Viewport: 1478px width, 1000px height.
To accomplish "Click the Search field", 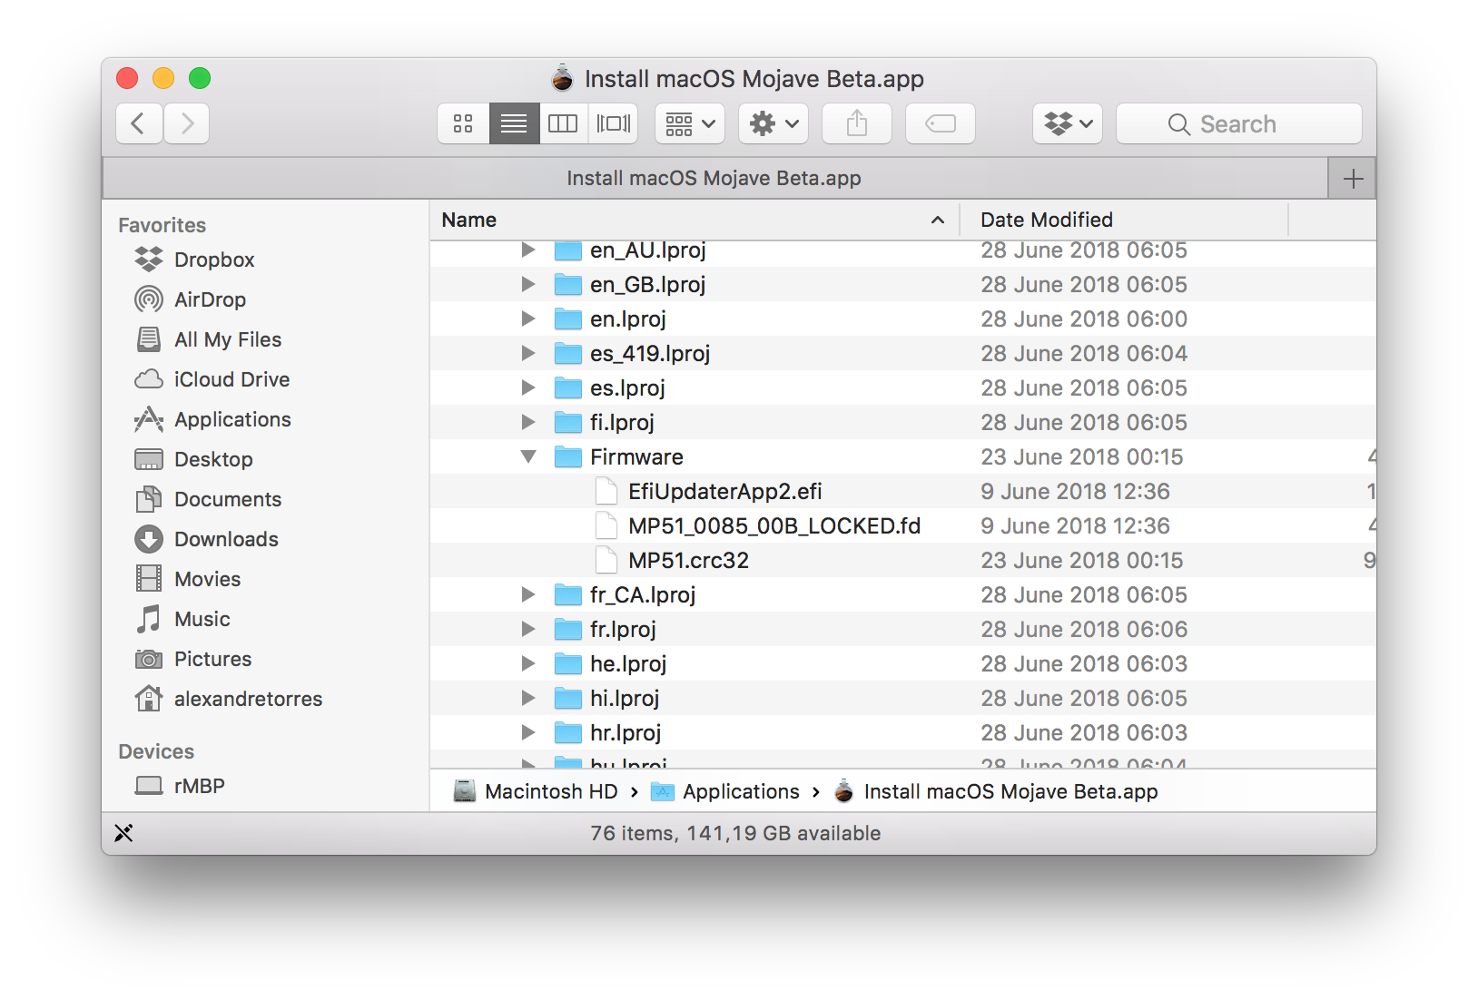I will (x=1239, y=123).
